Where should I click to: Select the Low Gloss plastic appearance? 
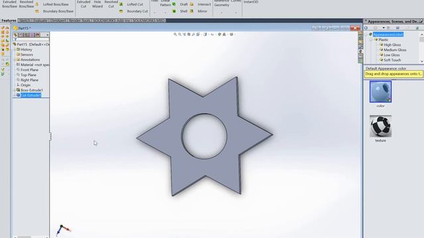pos(390,55)
